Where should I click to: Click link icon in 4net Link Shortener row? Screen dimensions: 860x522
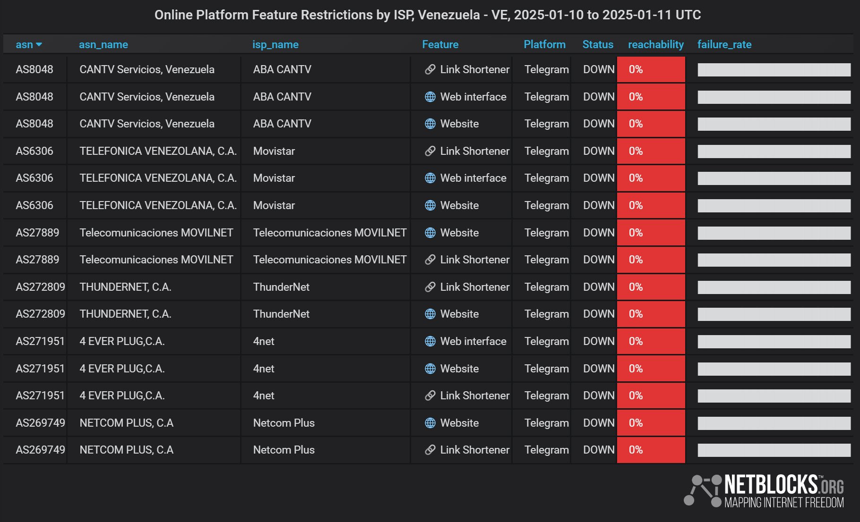coord(430,396)
